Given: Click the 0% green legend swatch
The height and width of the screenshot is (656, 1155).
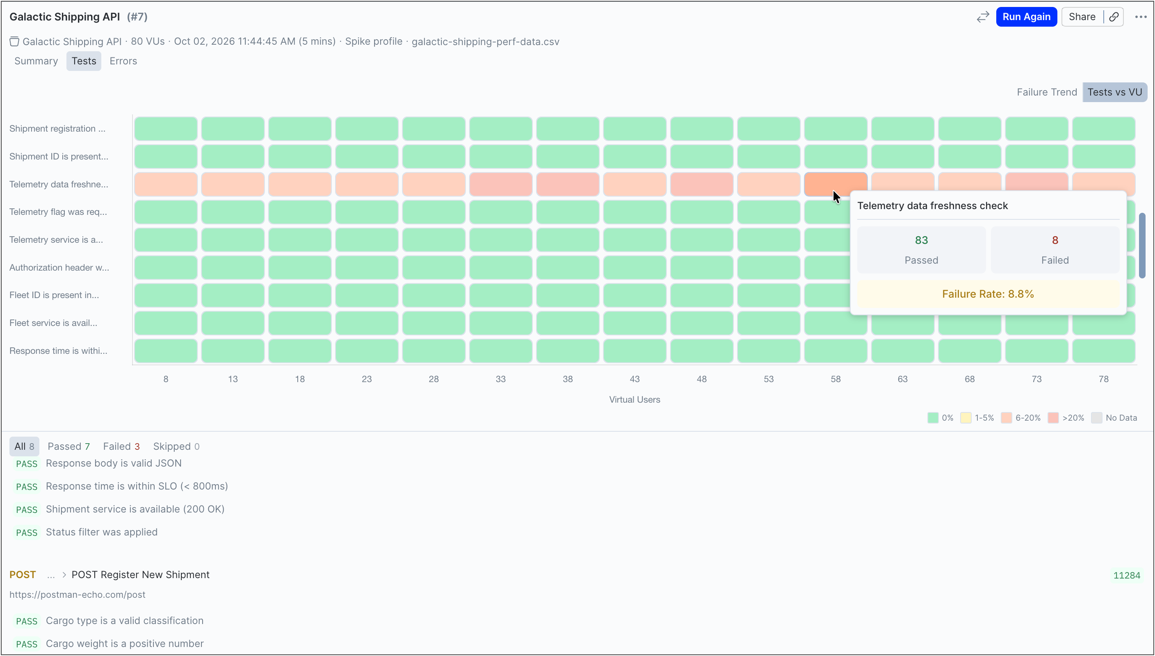Looking at the screenshot, I should click(932, 418).
